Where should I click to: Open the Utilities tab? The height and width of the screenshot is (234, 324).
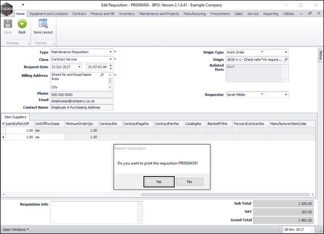pos(289,14)
